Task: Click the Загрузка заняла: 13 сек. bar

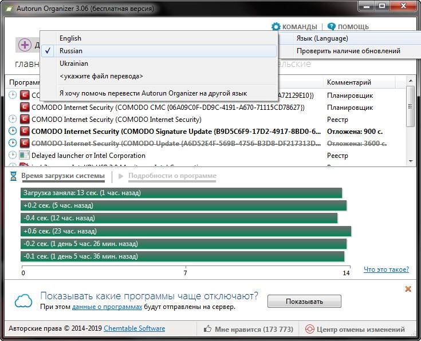Action: click(181, 193)
